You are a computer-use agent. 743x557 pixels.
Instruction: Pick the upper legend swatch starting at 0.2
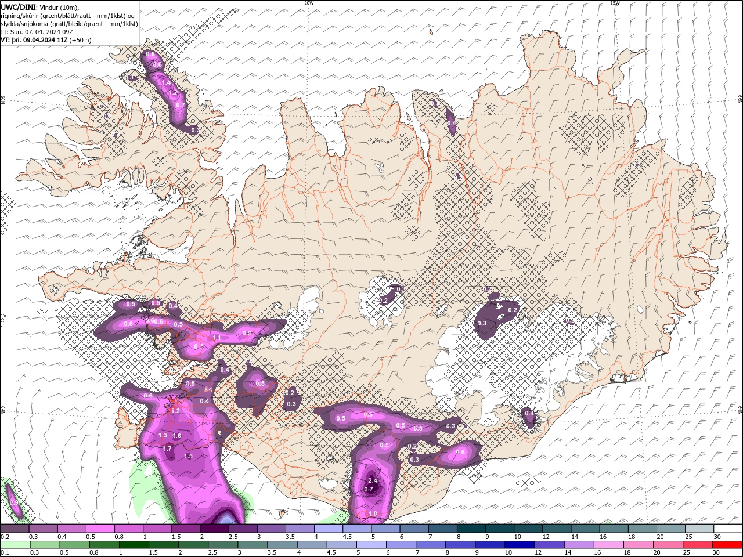(x=15, y=529)
